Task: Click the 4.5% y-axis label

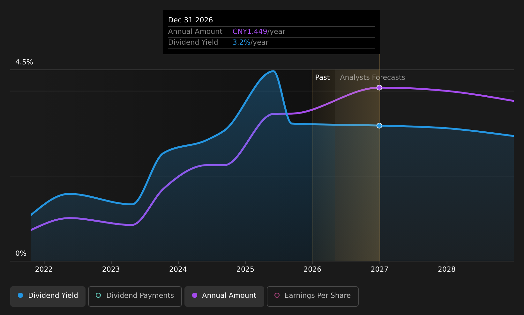Action: [x=24, y=62]
